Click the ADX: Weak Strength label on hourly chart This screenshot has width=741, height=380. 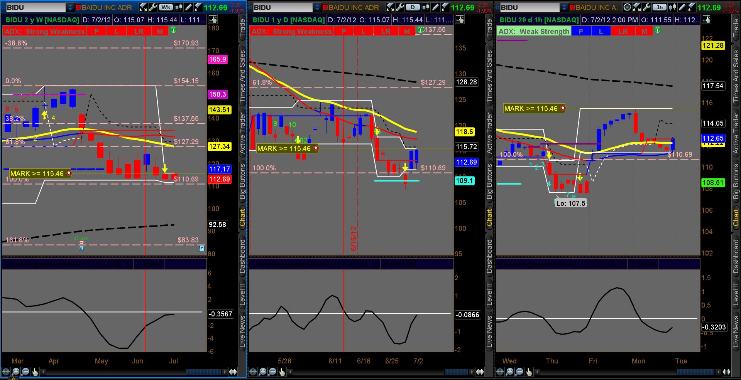point(533,31)
